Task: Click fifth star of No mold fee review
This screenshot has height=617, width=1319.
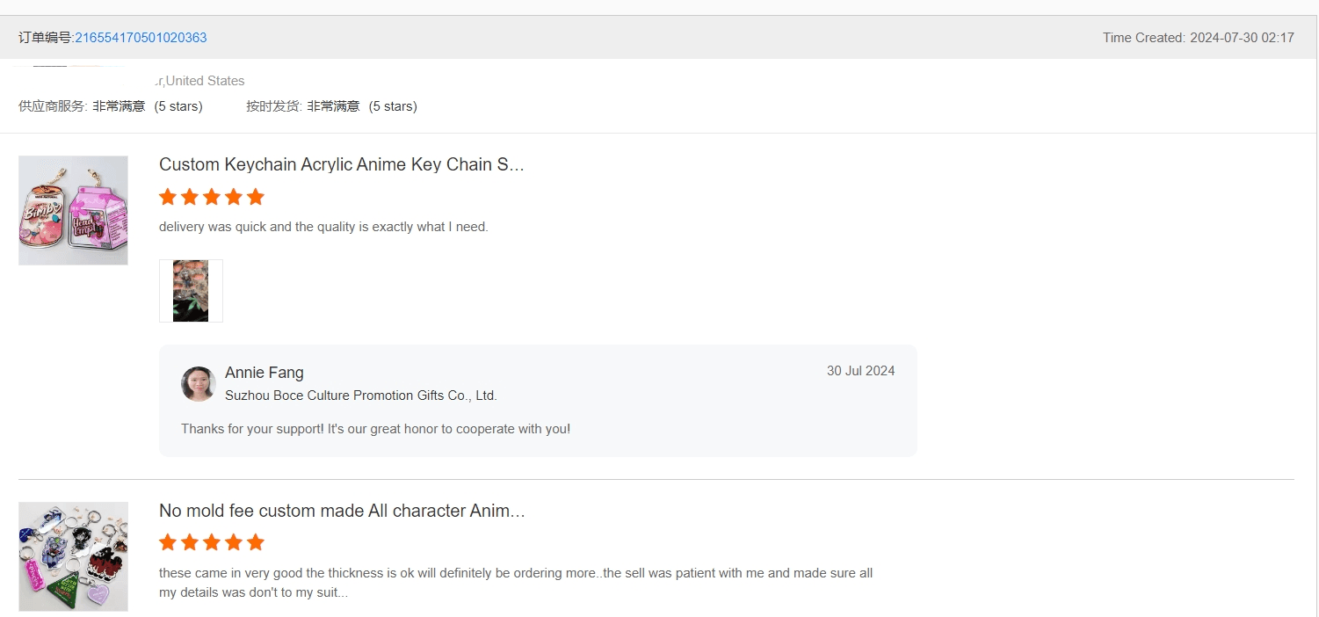Action: point(256,542)
